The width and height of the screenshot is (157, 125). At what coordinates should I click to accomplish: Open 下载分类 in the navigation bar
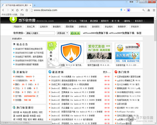[x=83, y=21]
